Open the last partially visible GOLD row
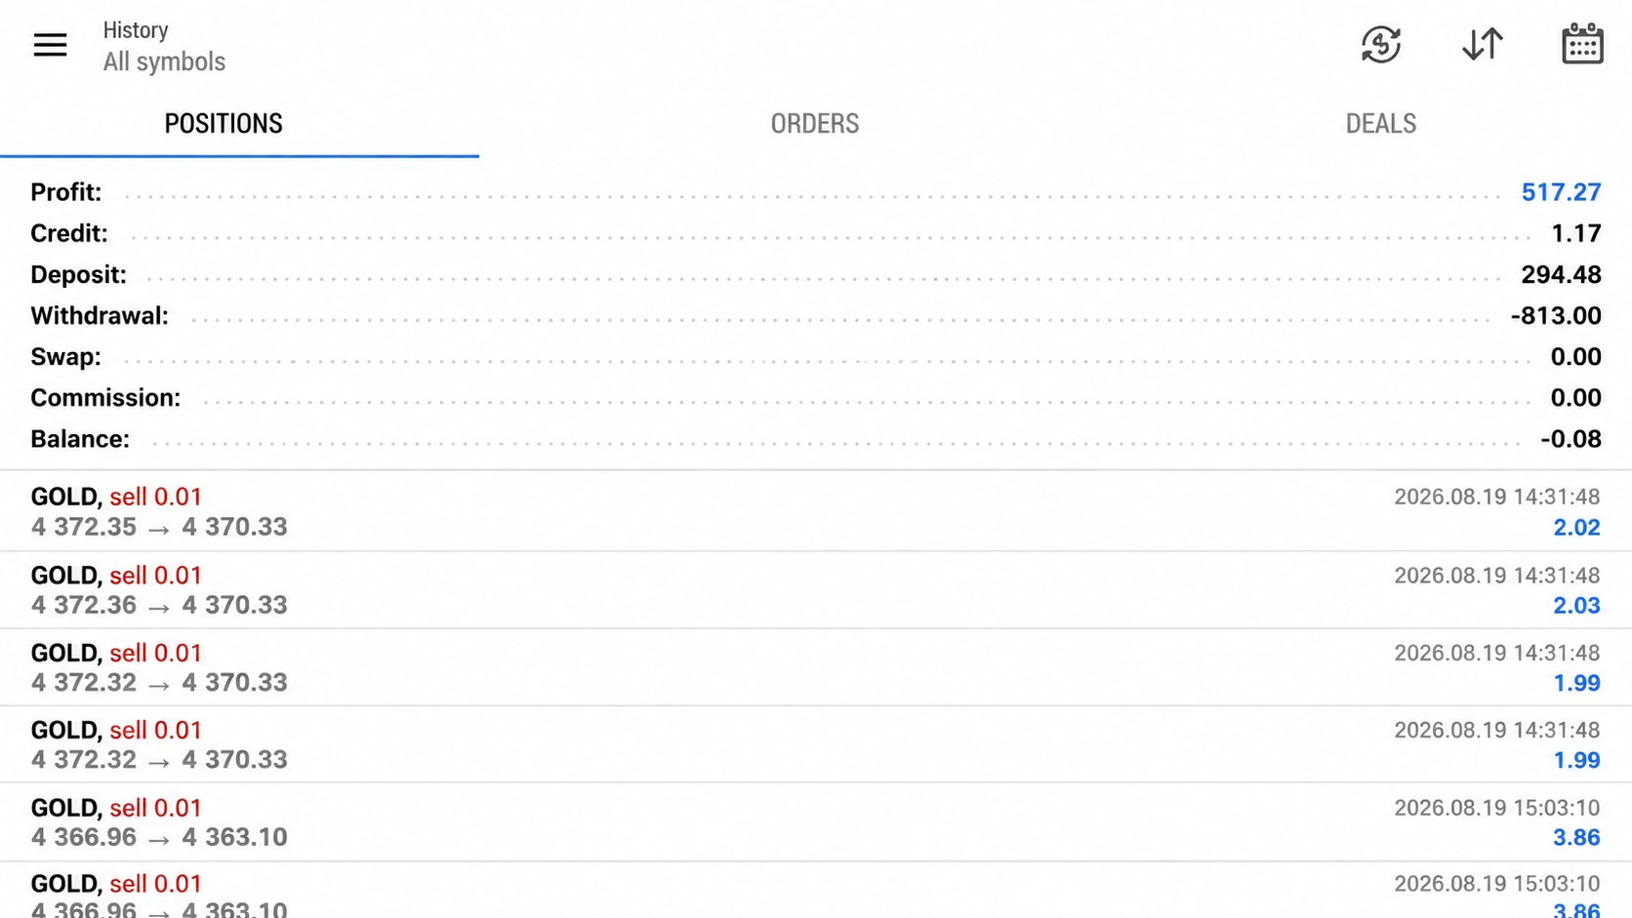 [816, 891]
